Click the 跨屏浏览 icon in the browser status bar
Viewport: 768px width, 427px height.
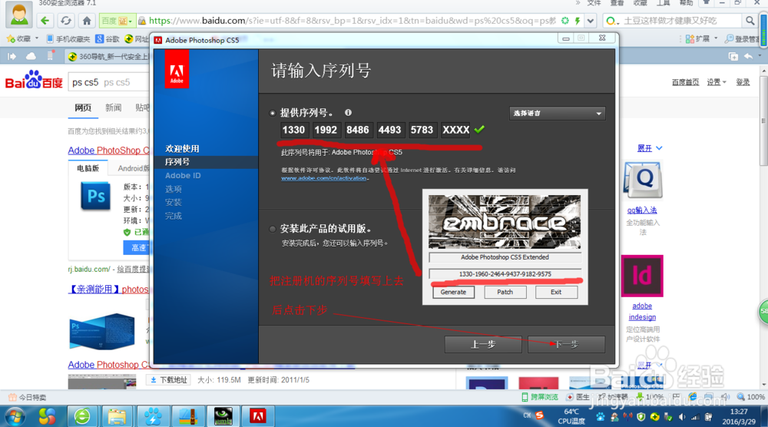540,396
